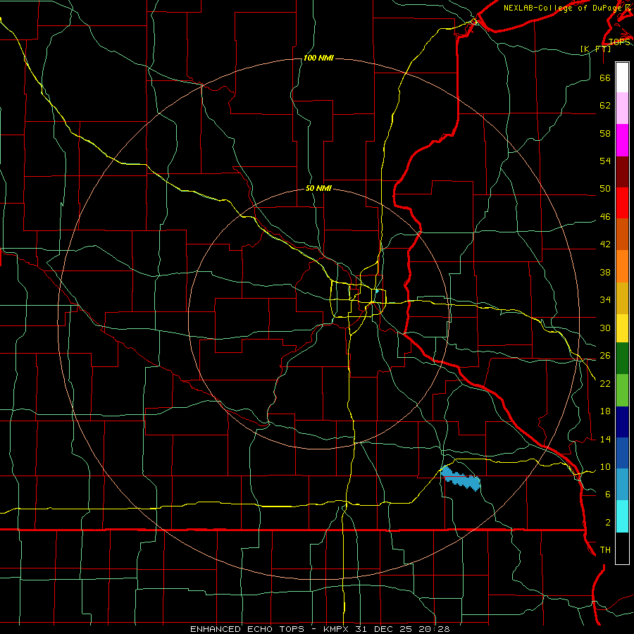
Task: Click the small cyan echo pixel near the radar center
Action: pos(377,291)
